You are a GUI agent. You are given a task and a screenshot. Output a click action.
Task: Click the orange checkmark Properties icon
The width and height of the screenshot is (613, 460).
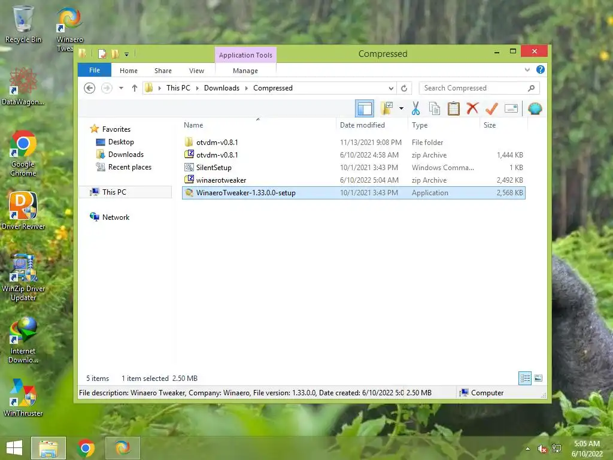tap(492, 108)
